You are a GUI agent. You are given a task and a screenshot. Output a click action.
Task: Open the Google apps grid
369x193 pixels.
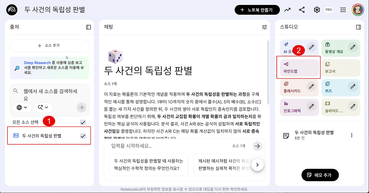[343, 10]
